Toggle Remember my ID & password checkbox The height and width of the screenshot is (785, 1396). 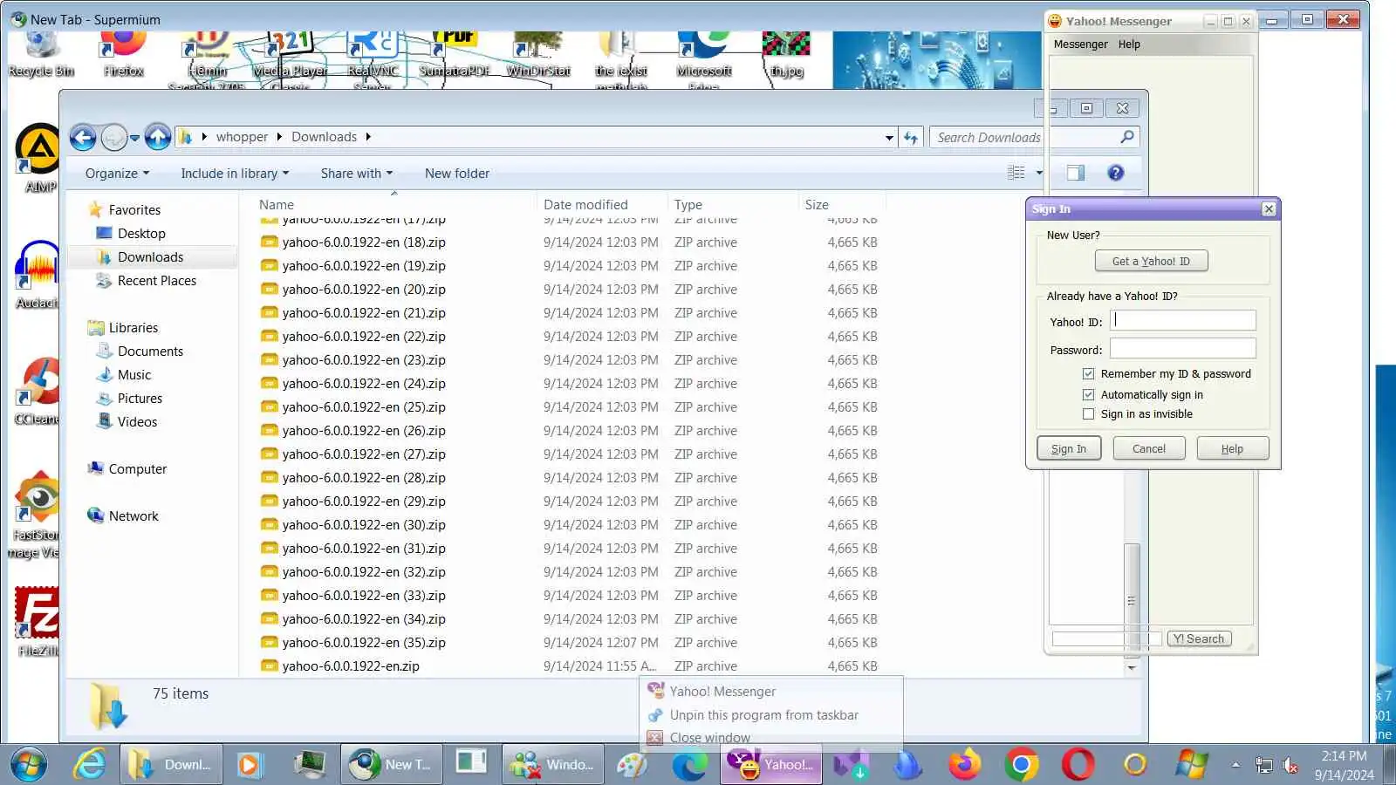point(1088,373)
